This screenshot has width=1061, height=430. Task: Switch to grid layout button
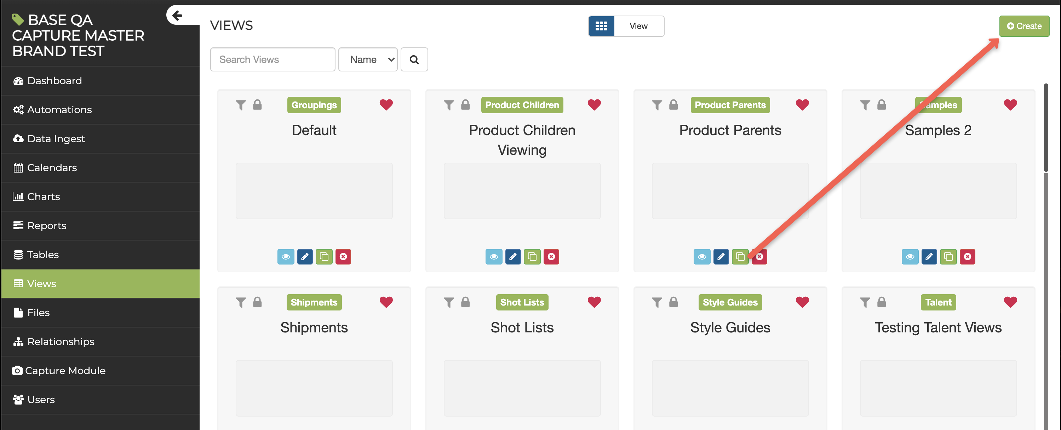coord(601,26)
